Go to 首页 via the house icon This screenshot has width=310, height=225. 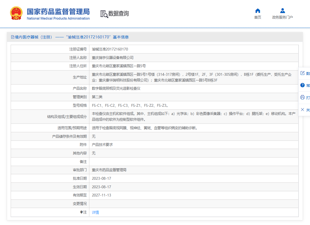(258, 11)
